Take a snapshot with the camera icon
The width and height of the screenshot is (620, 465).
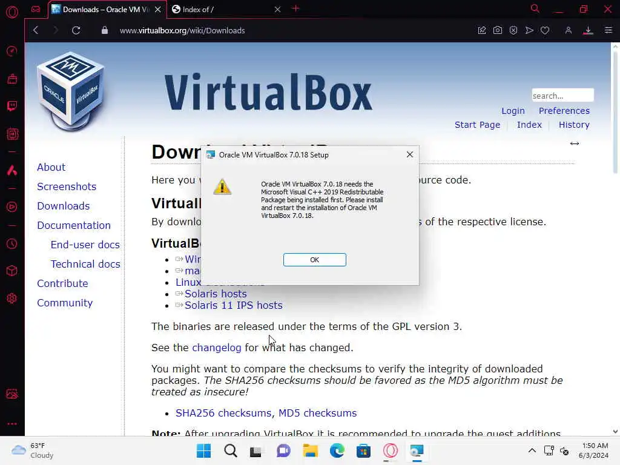(x=498, y=30)
